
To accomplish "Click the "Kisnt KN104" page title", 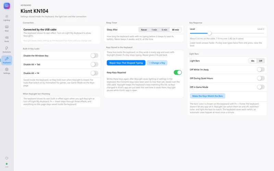I will pos(35,11).
